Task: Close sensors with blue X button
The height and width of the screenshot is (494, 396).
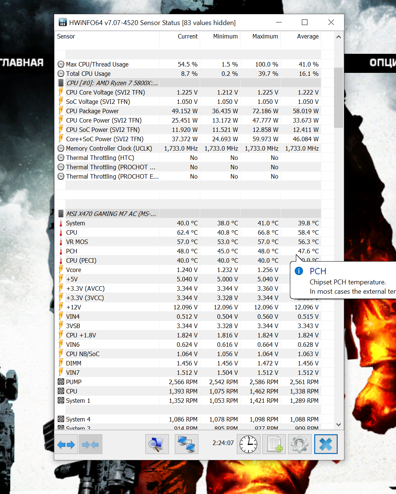Action: (x=326, y=444)
